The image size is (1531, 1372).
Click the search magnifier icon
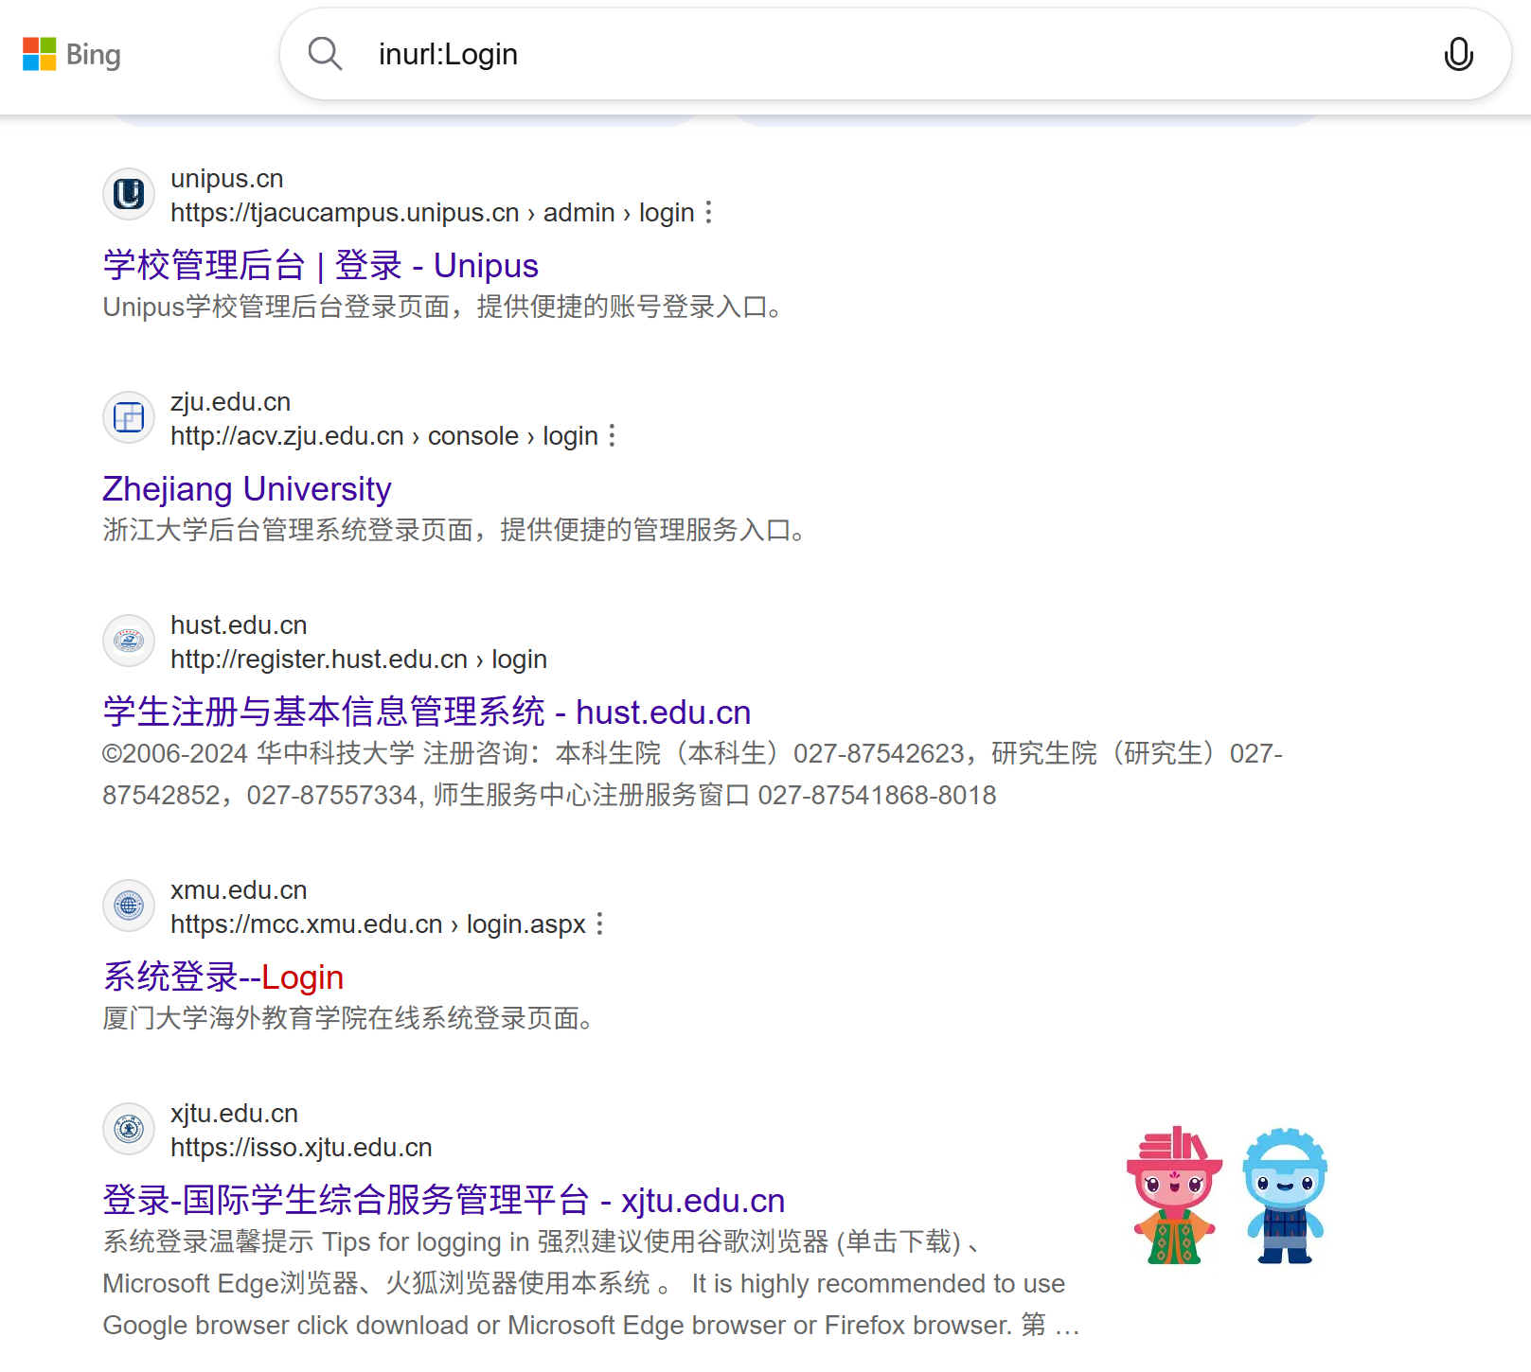(325, 54)
